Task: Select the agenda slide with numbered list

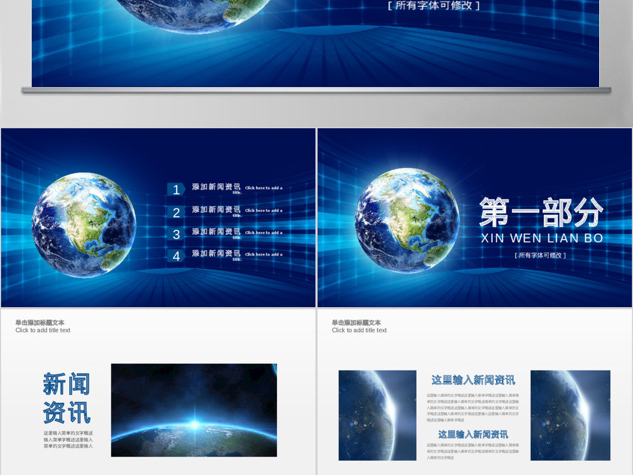Action: 158,217
